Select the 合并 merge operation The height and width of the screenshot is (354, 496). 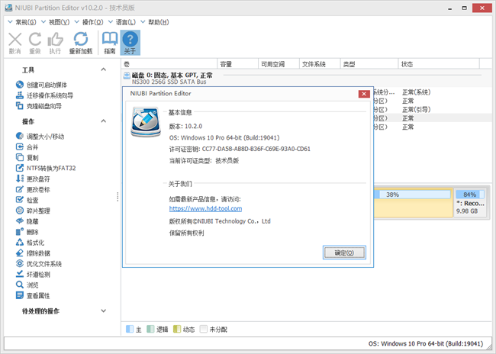(27, 147)
